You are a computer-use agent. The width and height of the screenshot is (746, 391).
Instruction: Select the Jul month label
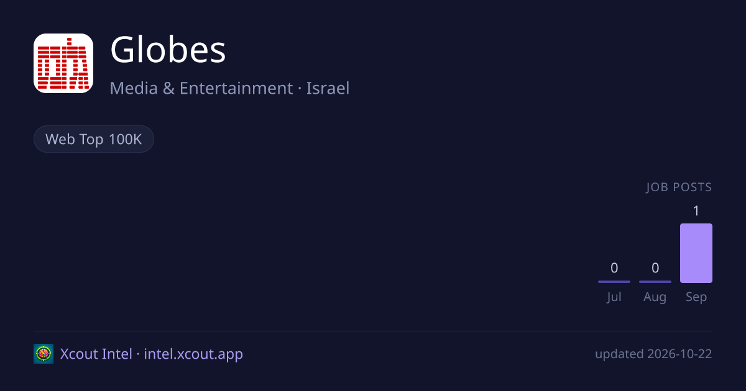[614, 297]
